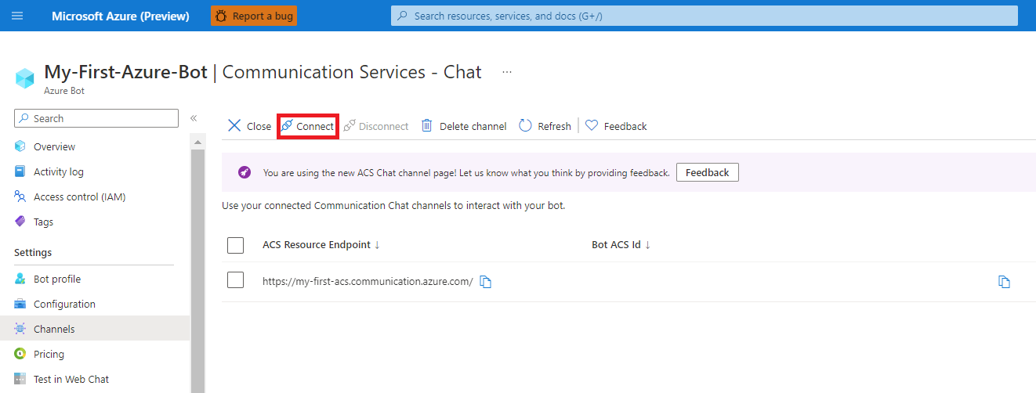This screenshot has height=393, width=1036.
Task: Click the Access control people icon
Action: (x=20, y=196)
